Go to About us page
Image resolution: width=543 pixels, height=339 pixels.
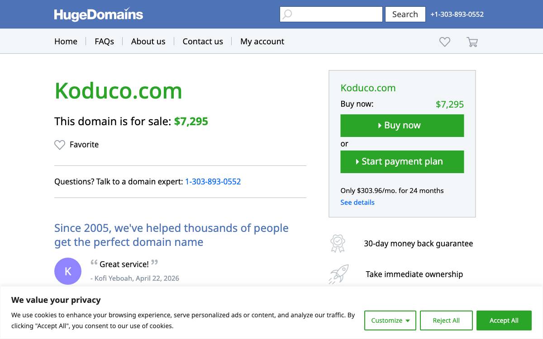pyautogui.click(x=148, y=42)
